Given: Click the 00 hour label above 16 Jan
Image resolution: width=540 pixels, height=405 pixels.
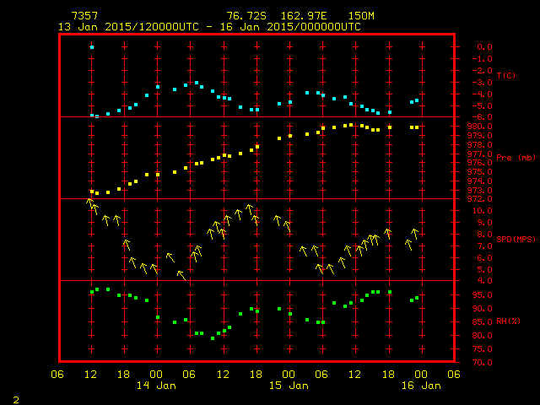Looking at the screenshot, I should (x=421, y=374).
